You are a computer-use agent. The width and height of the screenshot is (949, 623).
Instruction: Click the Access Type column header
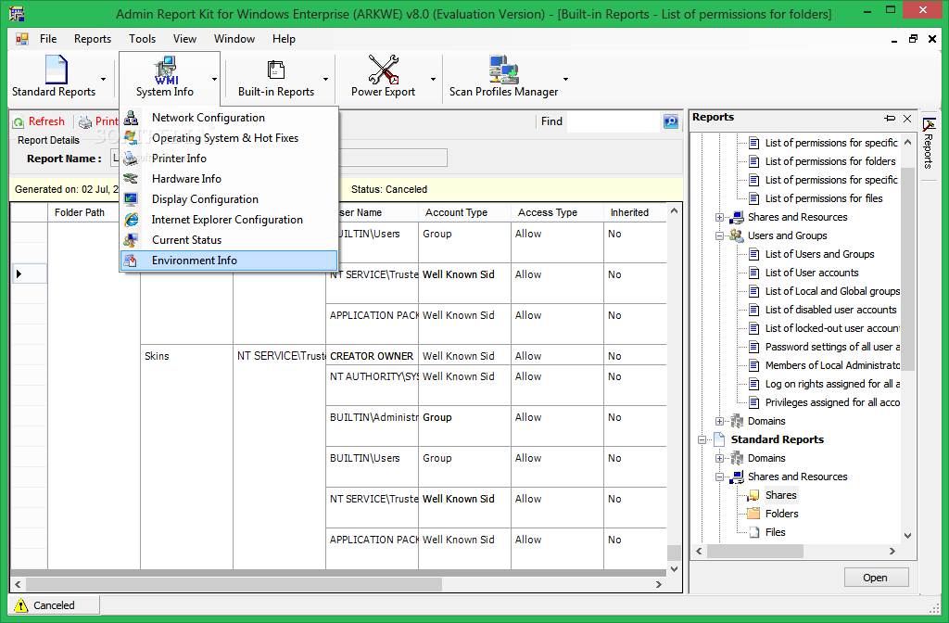[x=557, y=212]
